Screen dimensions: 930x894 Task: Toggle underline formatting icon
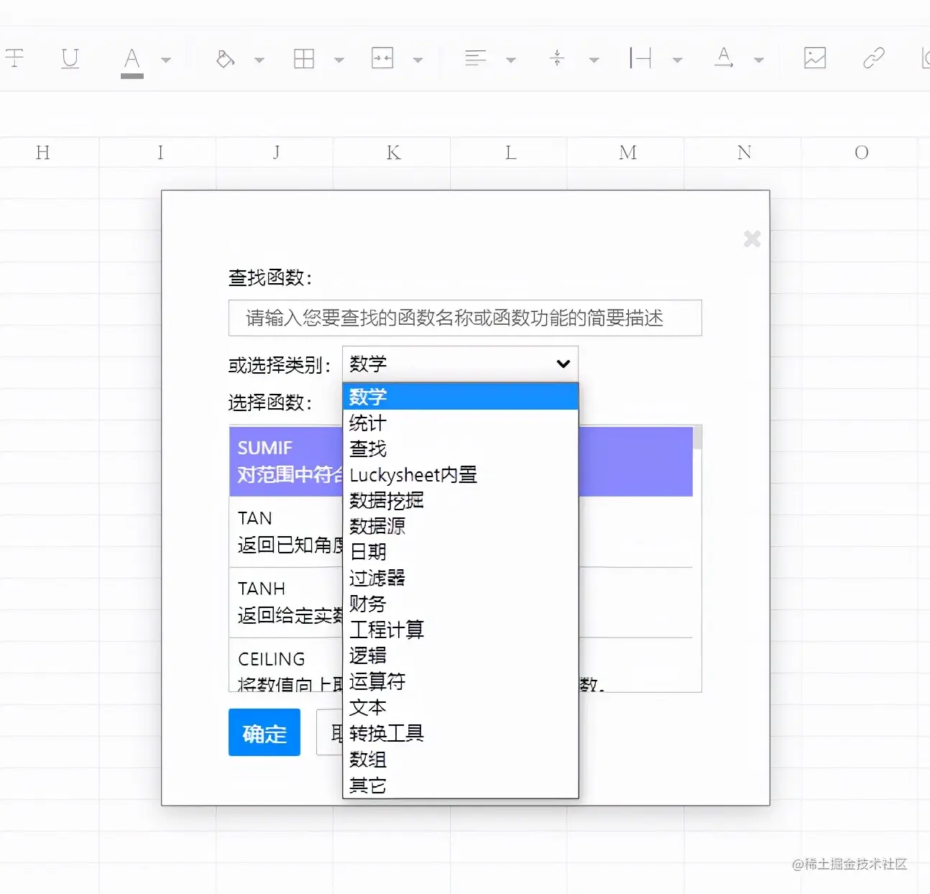point(70,57)
